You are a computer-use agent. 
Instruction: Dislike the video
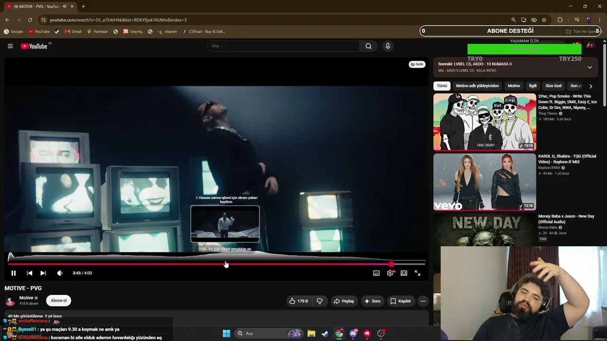point(320,301)
